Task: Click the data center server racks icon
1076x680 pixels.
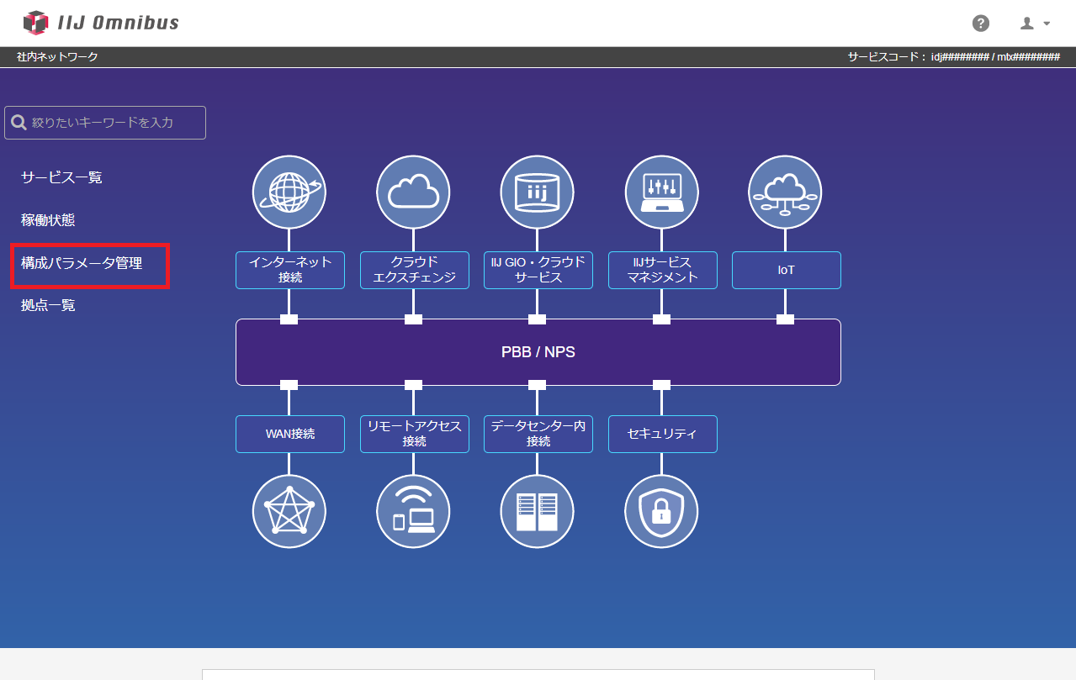Action: pyautogui.click(x=537, y=511)
